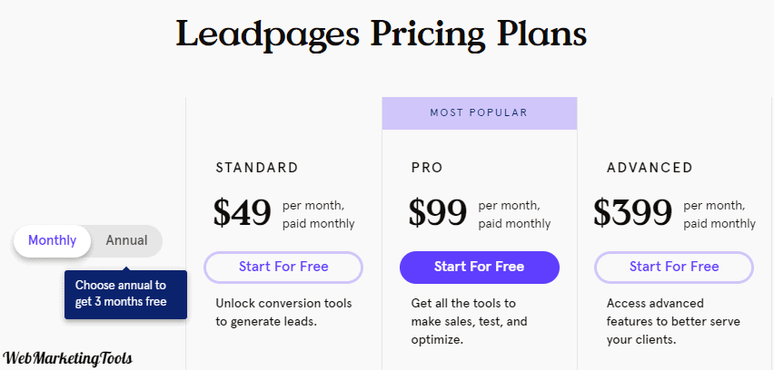Click the Leadpages Pricing Plans heading
Screen dimensions: 774x370
382,34
